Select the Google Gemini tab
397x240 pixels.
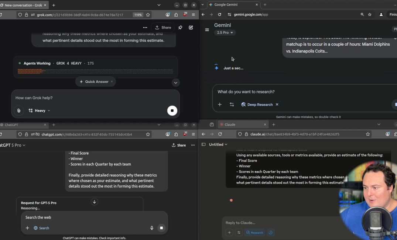233,4
